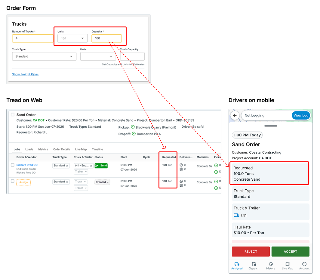Select the Sand Order checkbox
The width and height of the screenshot is (320, 280).
click(x=12, y=115)
